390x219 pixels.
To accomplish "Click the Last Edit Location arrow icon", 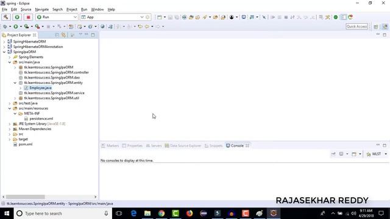I will 140,26.
